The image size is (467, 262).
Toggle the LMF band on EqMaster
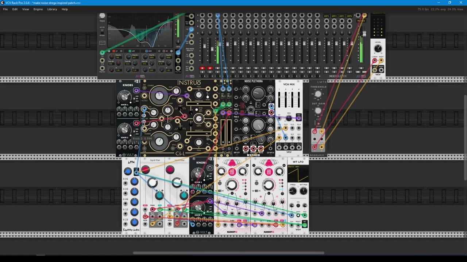[x=130, y=51]
